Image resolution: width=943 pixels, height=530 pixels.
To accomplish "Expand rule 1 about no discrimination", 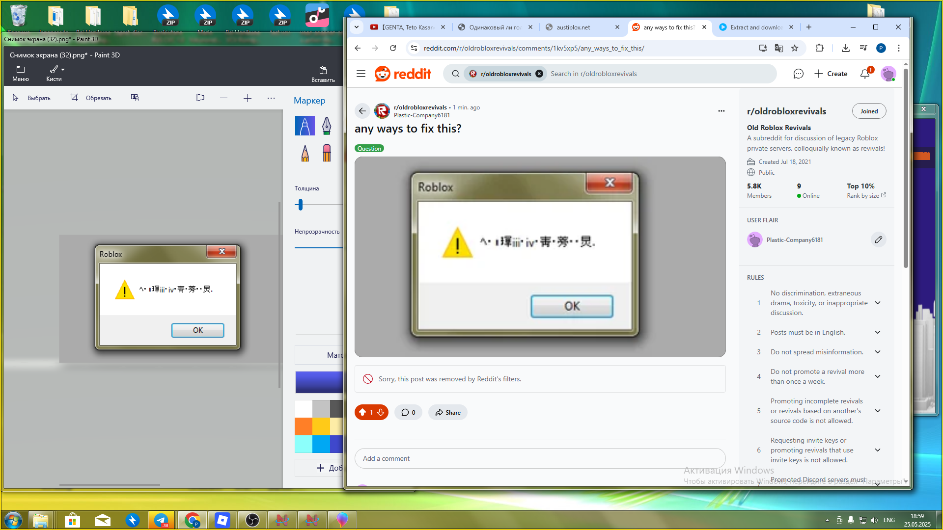I will coord(878,303).
